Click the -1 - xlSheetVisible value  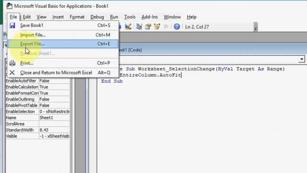pos(54,136)
